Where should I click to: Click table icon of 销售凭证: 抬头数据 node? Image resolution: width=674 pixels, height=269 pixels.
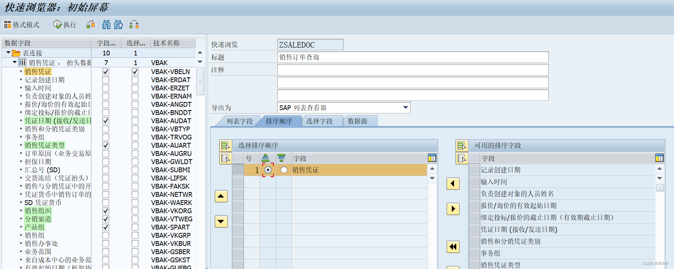pos(22,62)
